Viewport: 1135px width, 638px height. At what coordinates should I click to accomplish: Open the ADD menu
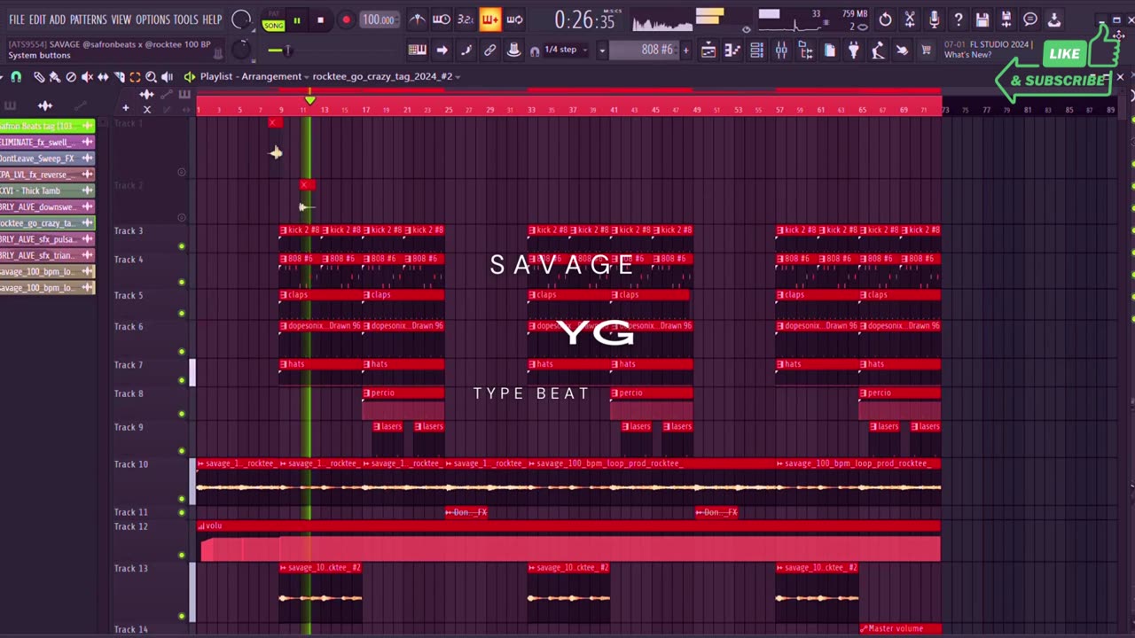point(58,19)
